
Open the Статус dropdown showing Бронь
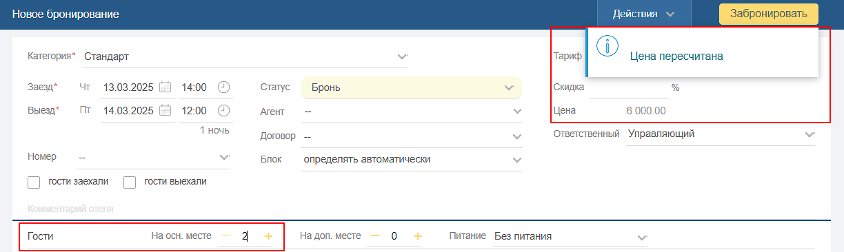(x=411, y=87)
